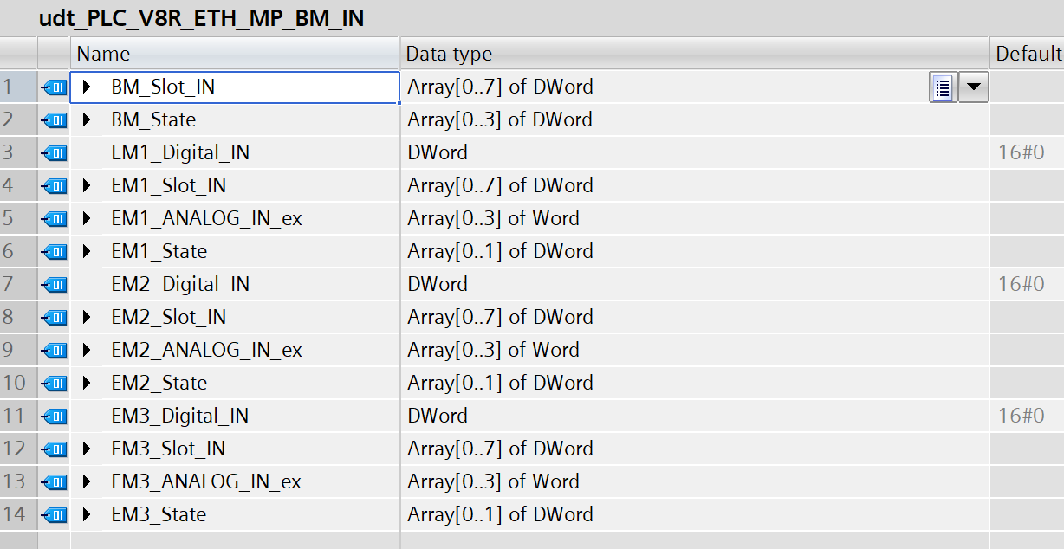Click the tag icon beside EM1_Digital_IN
This screenshot has height=549, width=1064.
54,153
